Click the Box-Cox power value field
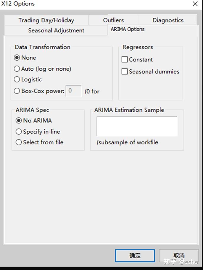203x270 pixels. 73,91
